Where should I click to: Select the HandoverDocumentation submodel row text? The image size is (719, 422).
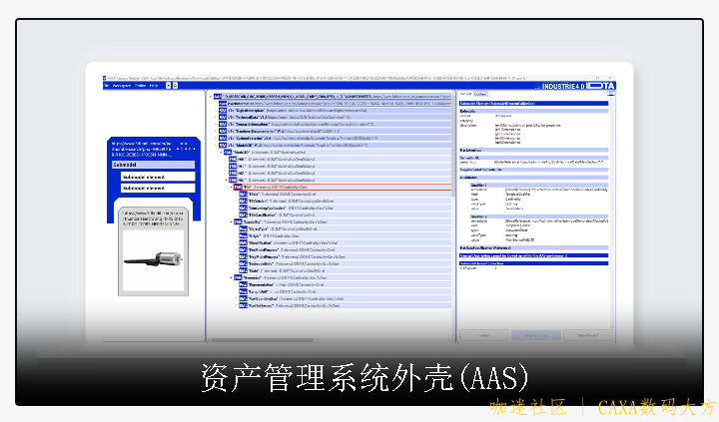(284, 131)
